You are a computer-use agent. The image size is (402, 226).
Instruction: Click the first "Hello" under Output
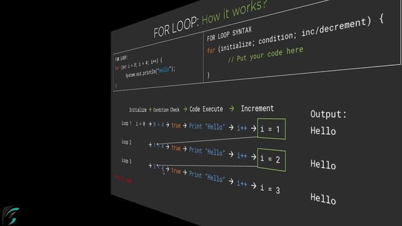point(323,131)
